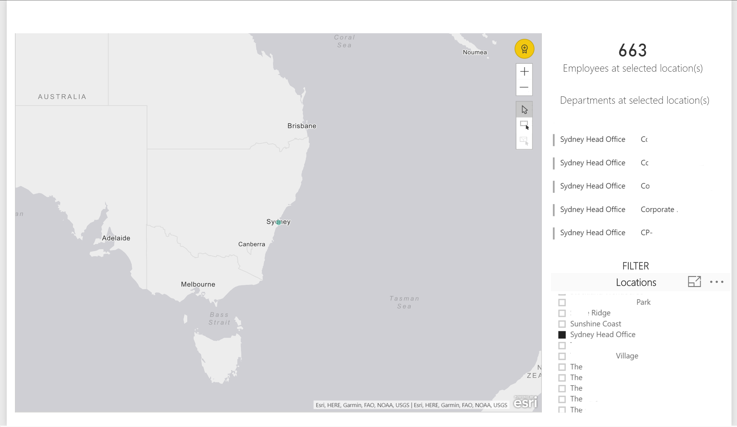Click the Locations slicer header title
Image resolution: width=737 pixels, height=427 pixels.
(x=636, y=282)
